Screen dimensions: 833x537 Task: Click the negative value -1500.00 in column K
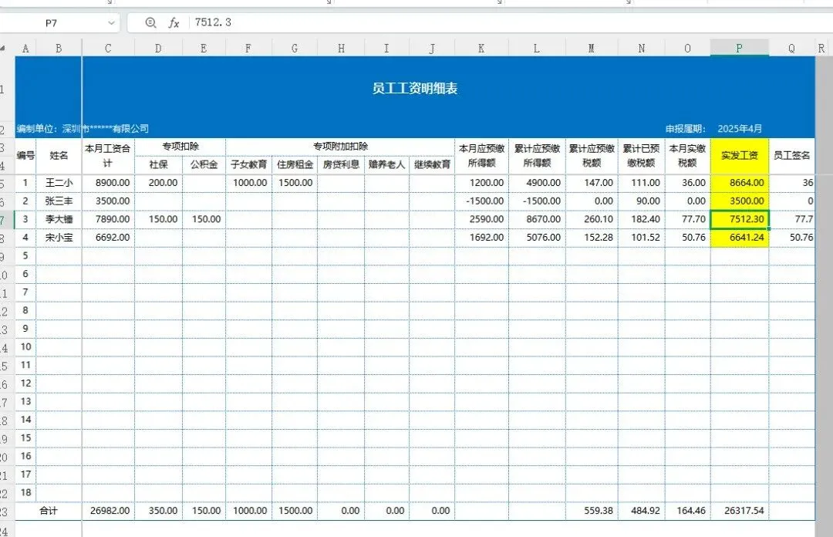pos(481,201)
